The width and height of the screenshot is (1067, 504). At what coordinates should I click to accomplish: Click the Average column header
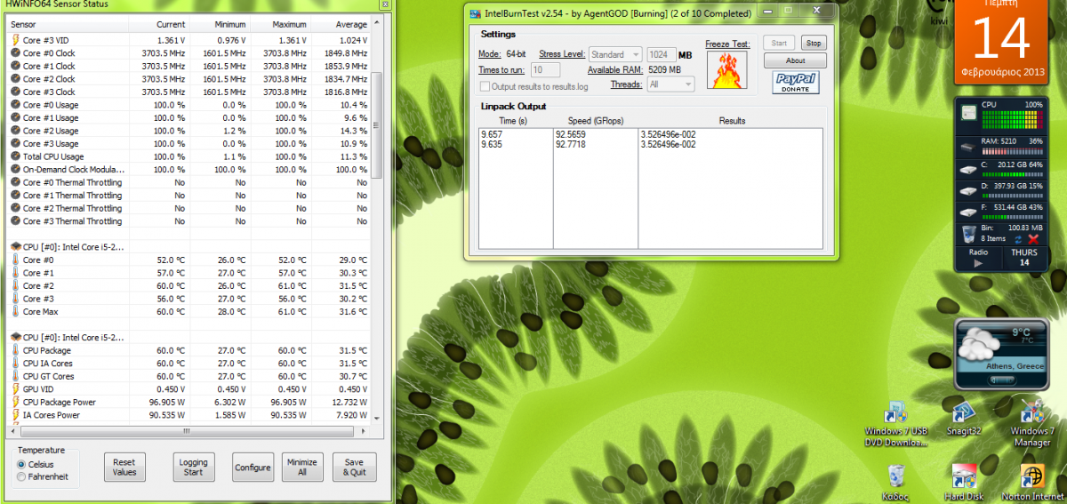tap(340, 25)
